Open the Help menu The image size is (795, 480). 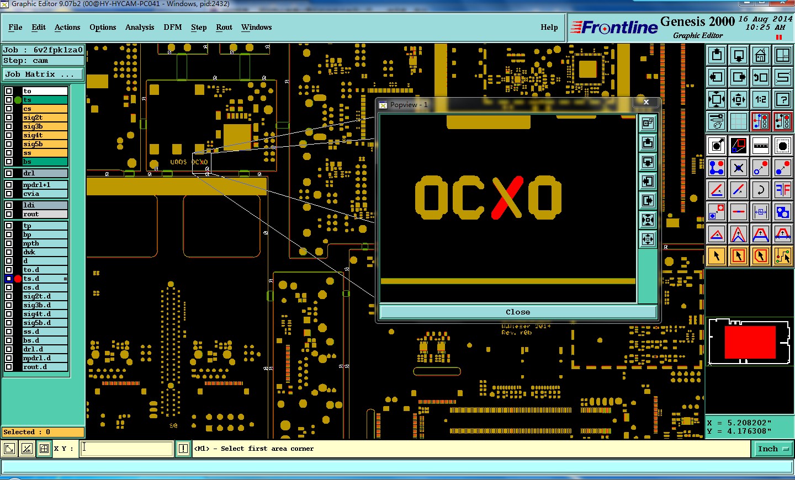pos(549,27)
